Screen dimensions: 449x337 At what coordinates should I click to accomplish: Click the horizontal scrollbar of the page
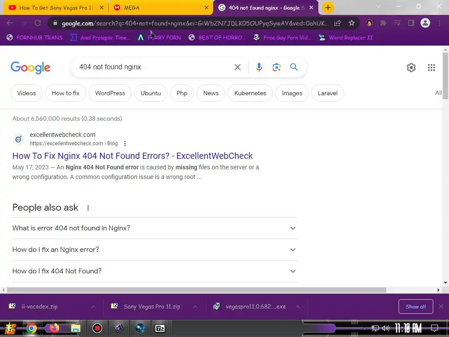click(x=196, y=290)
